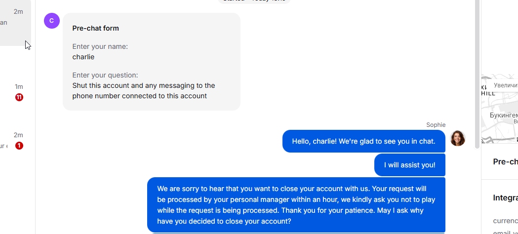The image size is (518, 234).
Task: Click the currency field in details panel
Action: 505,220
